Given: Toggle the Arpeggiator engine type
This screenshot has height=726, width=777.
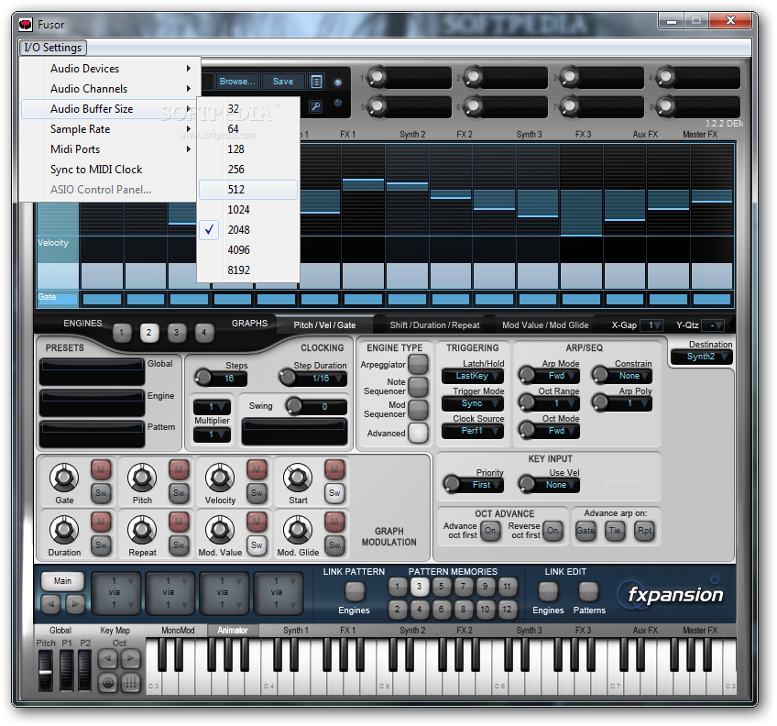Looking at the screenshot, I should click(418, 364).
